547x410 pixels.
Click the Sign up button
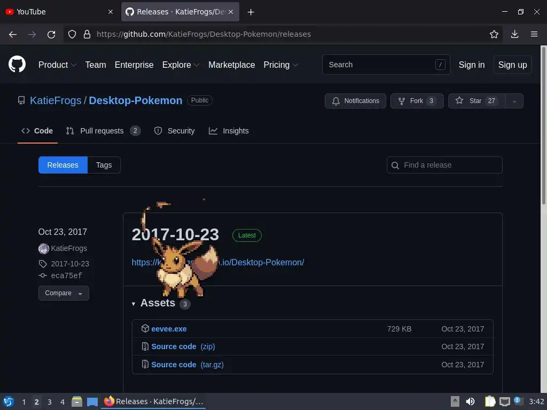point(512,65)
